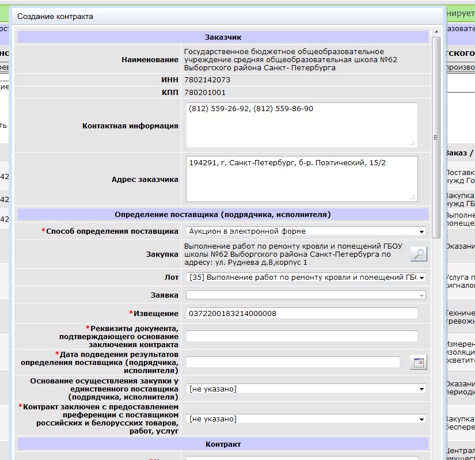Screen dimensions: 475x460
Task: Focus the Реквизиты документа input field
Action: (x=302, y=336)
